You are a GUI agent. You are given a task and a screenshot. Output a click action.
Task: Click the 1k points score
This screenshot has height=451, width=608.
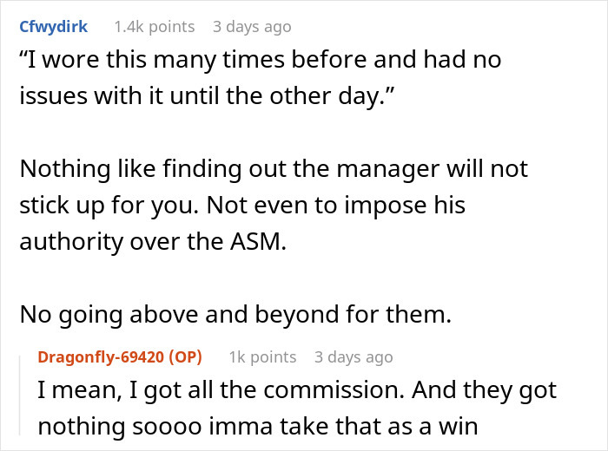[262, 357]
